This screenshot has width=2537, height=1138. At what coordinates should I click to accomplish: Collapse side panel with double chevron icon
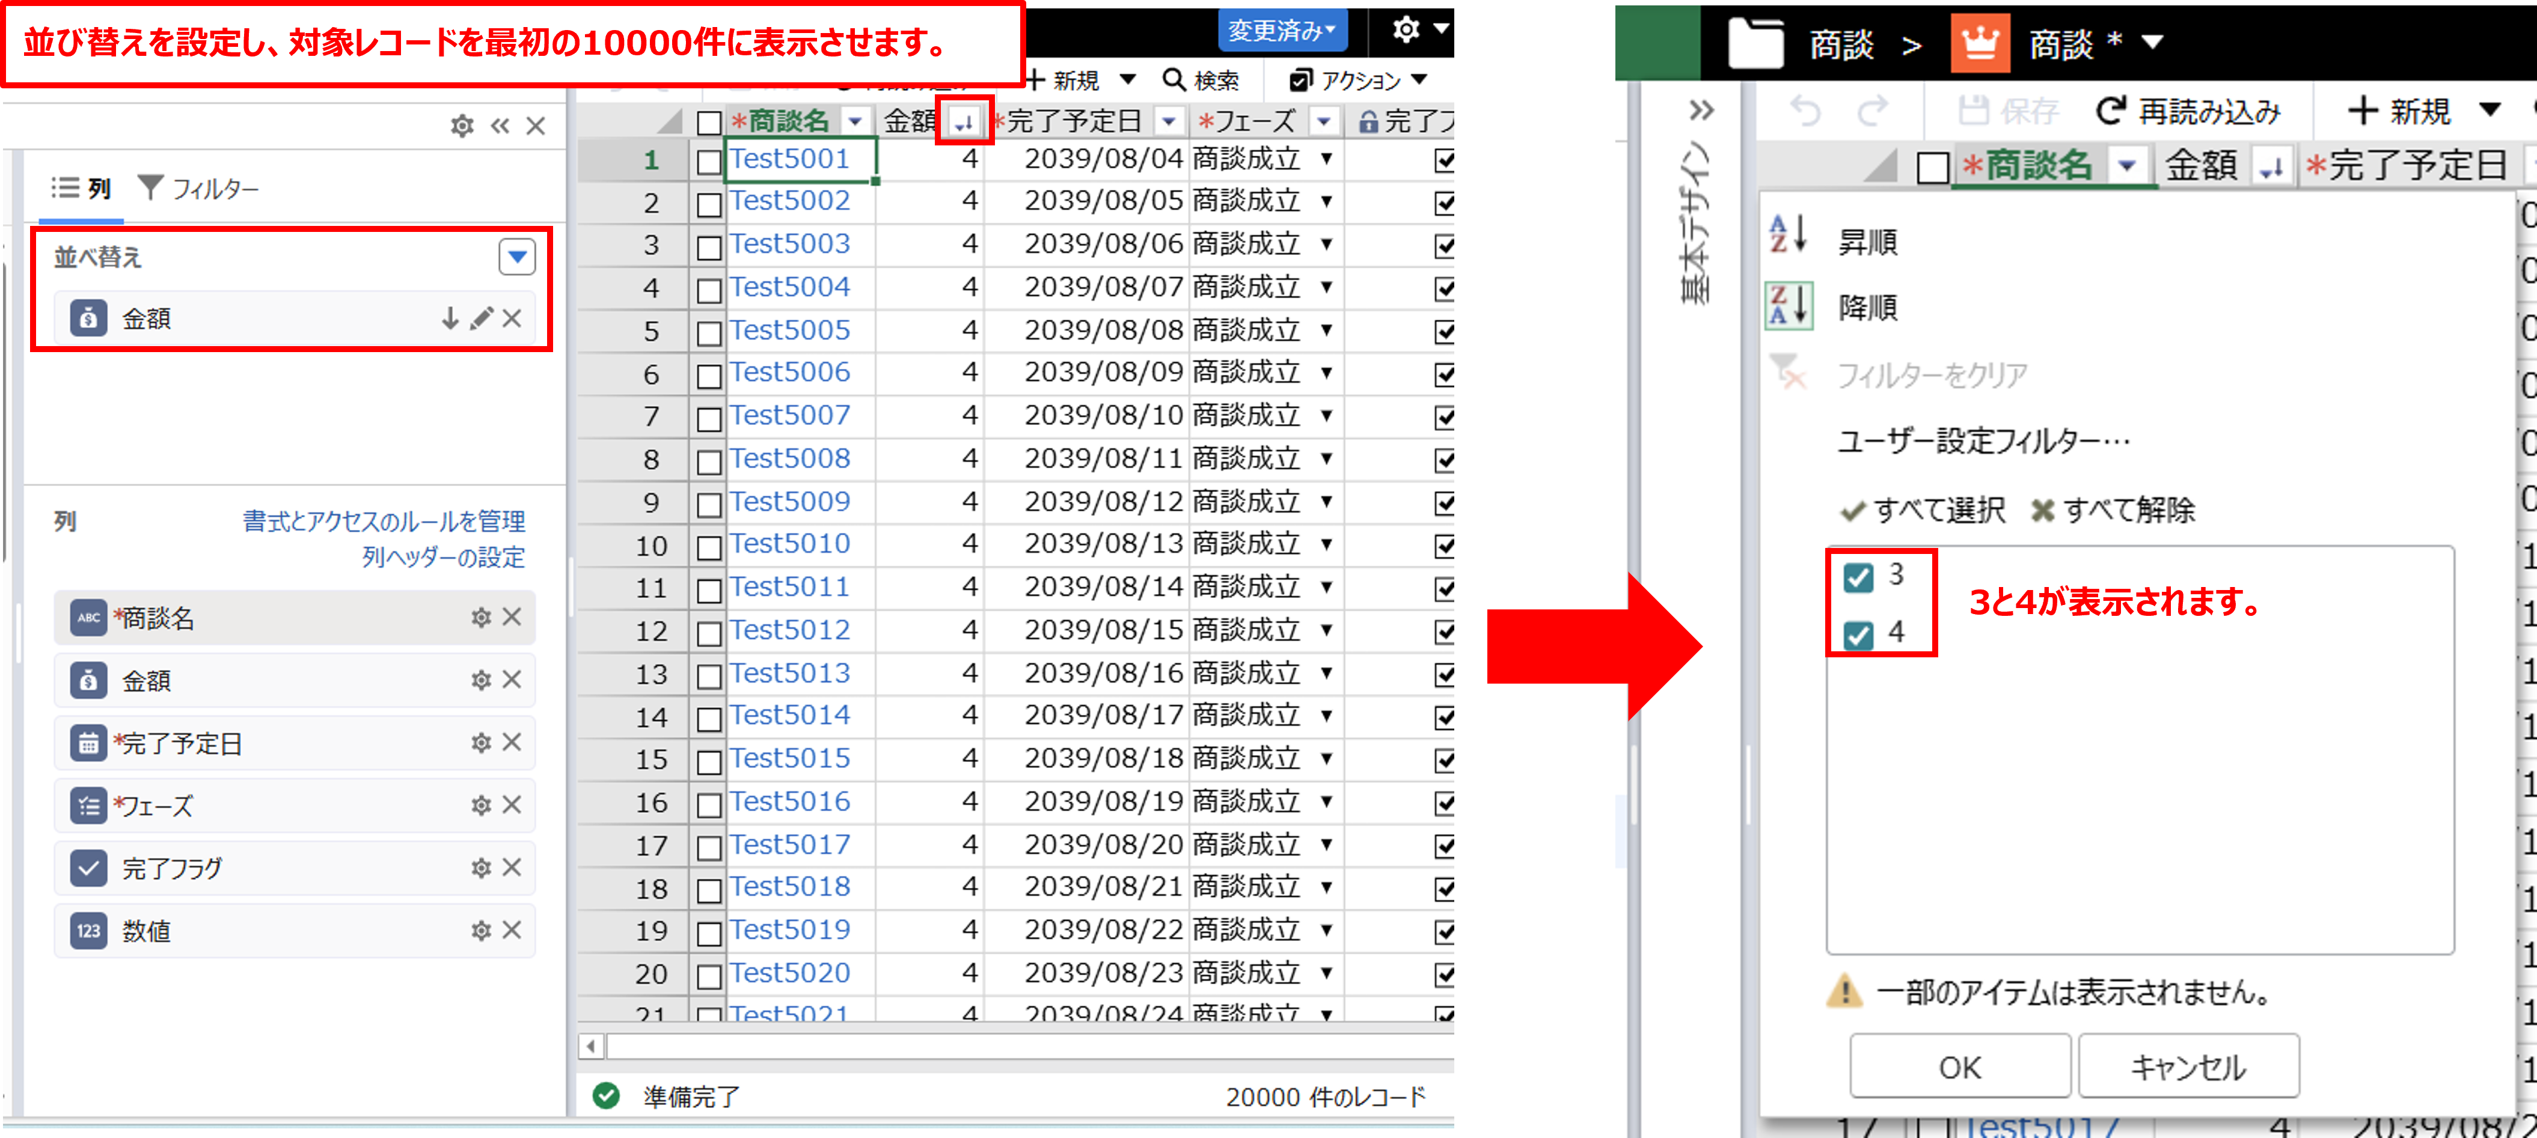[x=500, y=126]
